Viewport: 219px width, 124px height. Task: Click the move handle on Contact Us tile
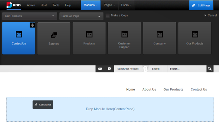tap(32, 25)
